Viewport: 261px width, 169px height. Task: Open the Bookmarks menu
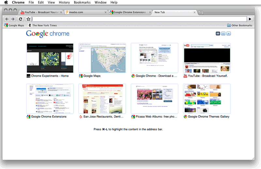[82, 2]
